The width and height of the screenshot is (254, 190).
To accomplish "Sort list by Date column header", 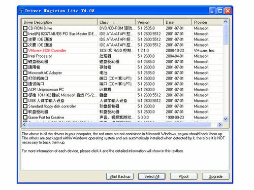I will point(178,22).
